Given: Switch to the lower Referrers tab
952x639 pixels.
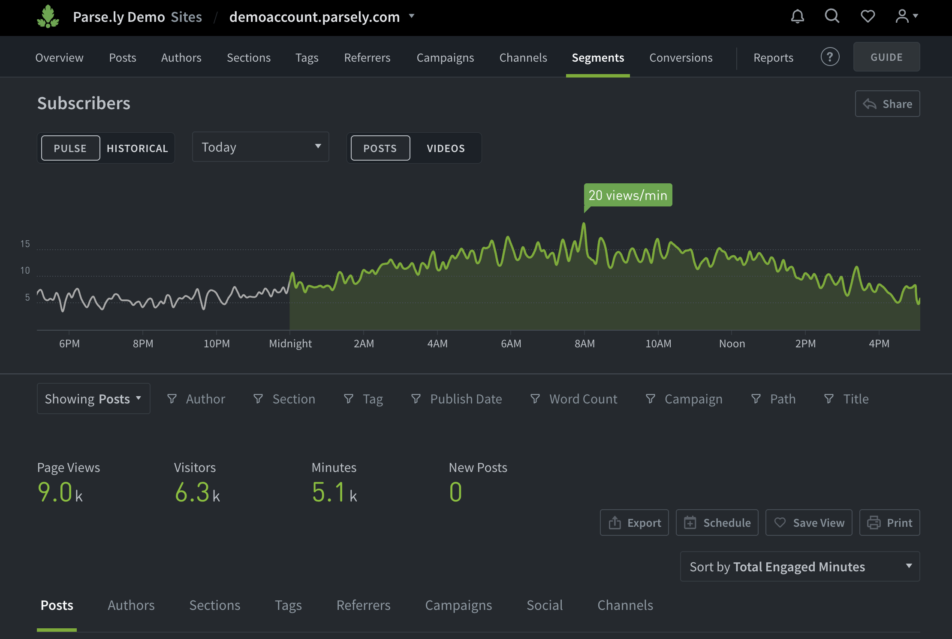Looking at the screenshot, I should tap(363, 605).
